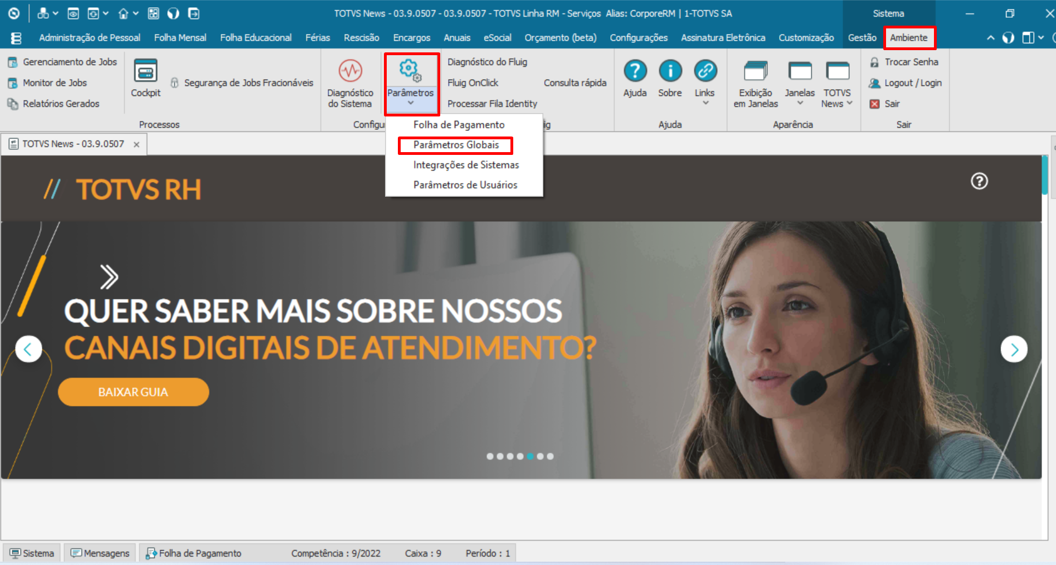Click the Links chain icon

pos(705,71)
